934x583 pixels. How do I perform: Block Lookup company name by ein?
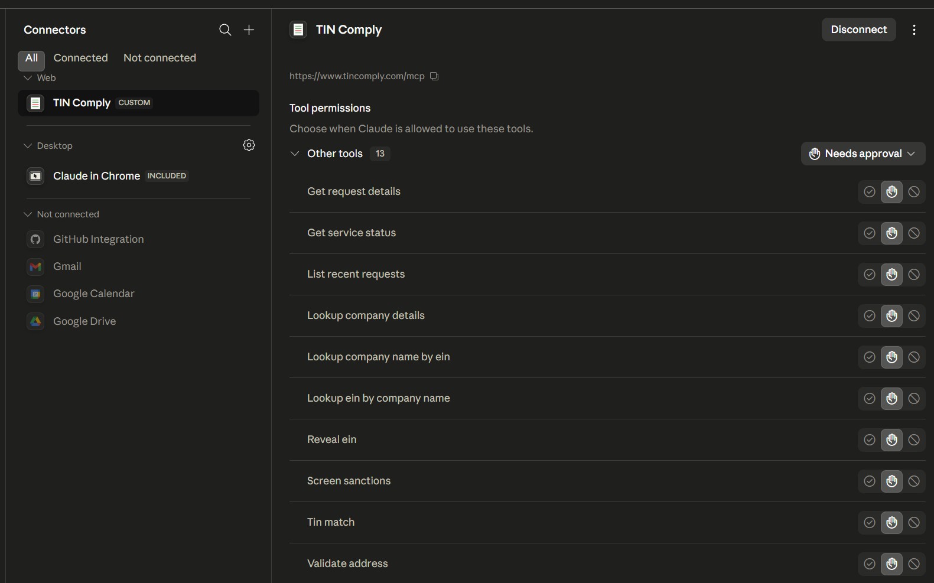click(x=914, y=357)
